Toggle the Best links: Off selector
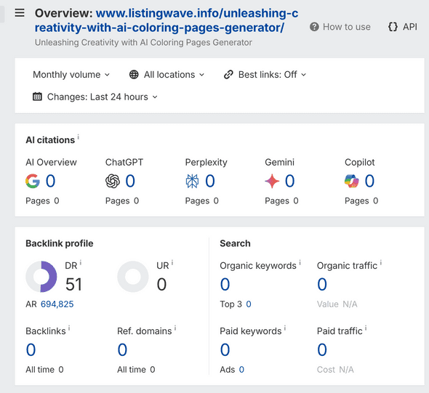The height and width of the screenshot is (393, 429). click(x=265, y=75)
